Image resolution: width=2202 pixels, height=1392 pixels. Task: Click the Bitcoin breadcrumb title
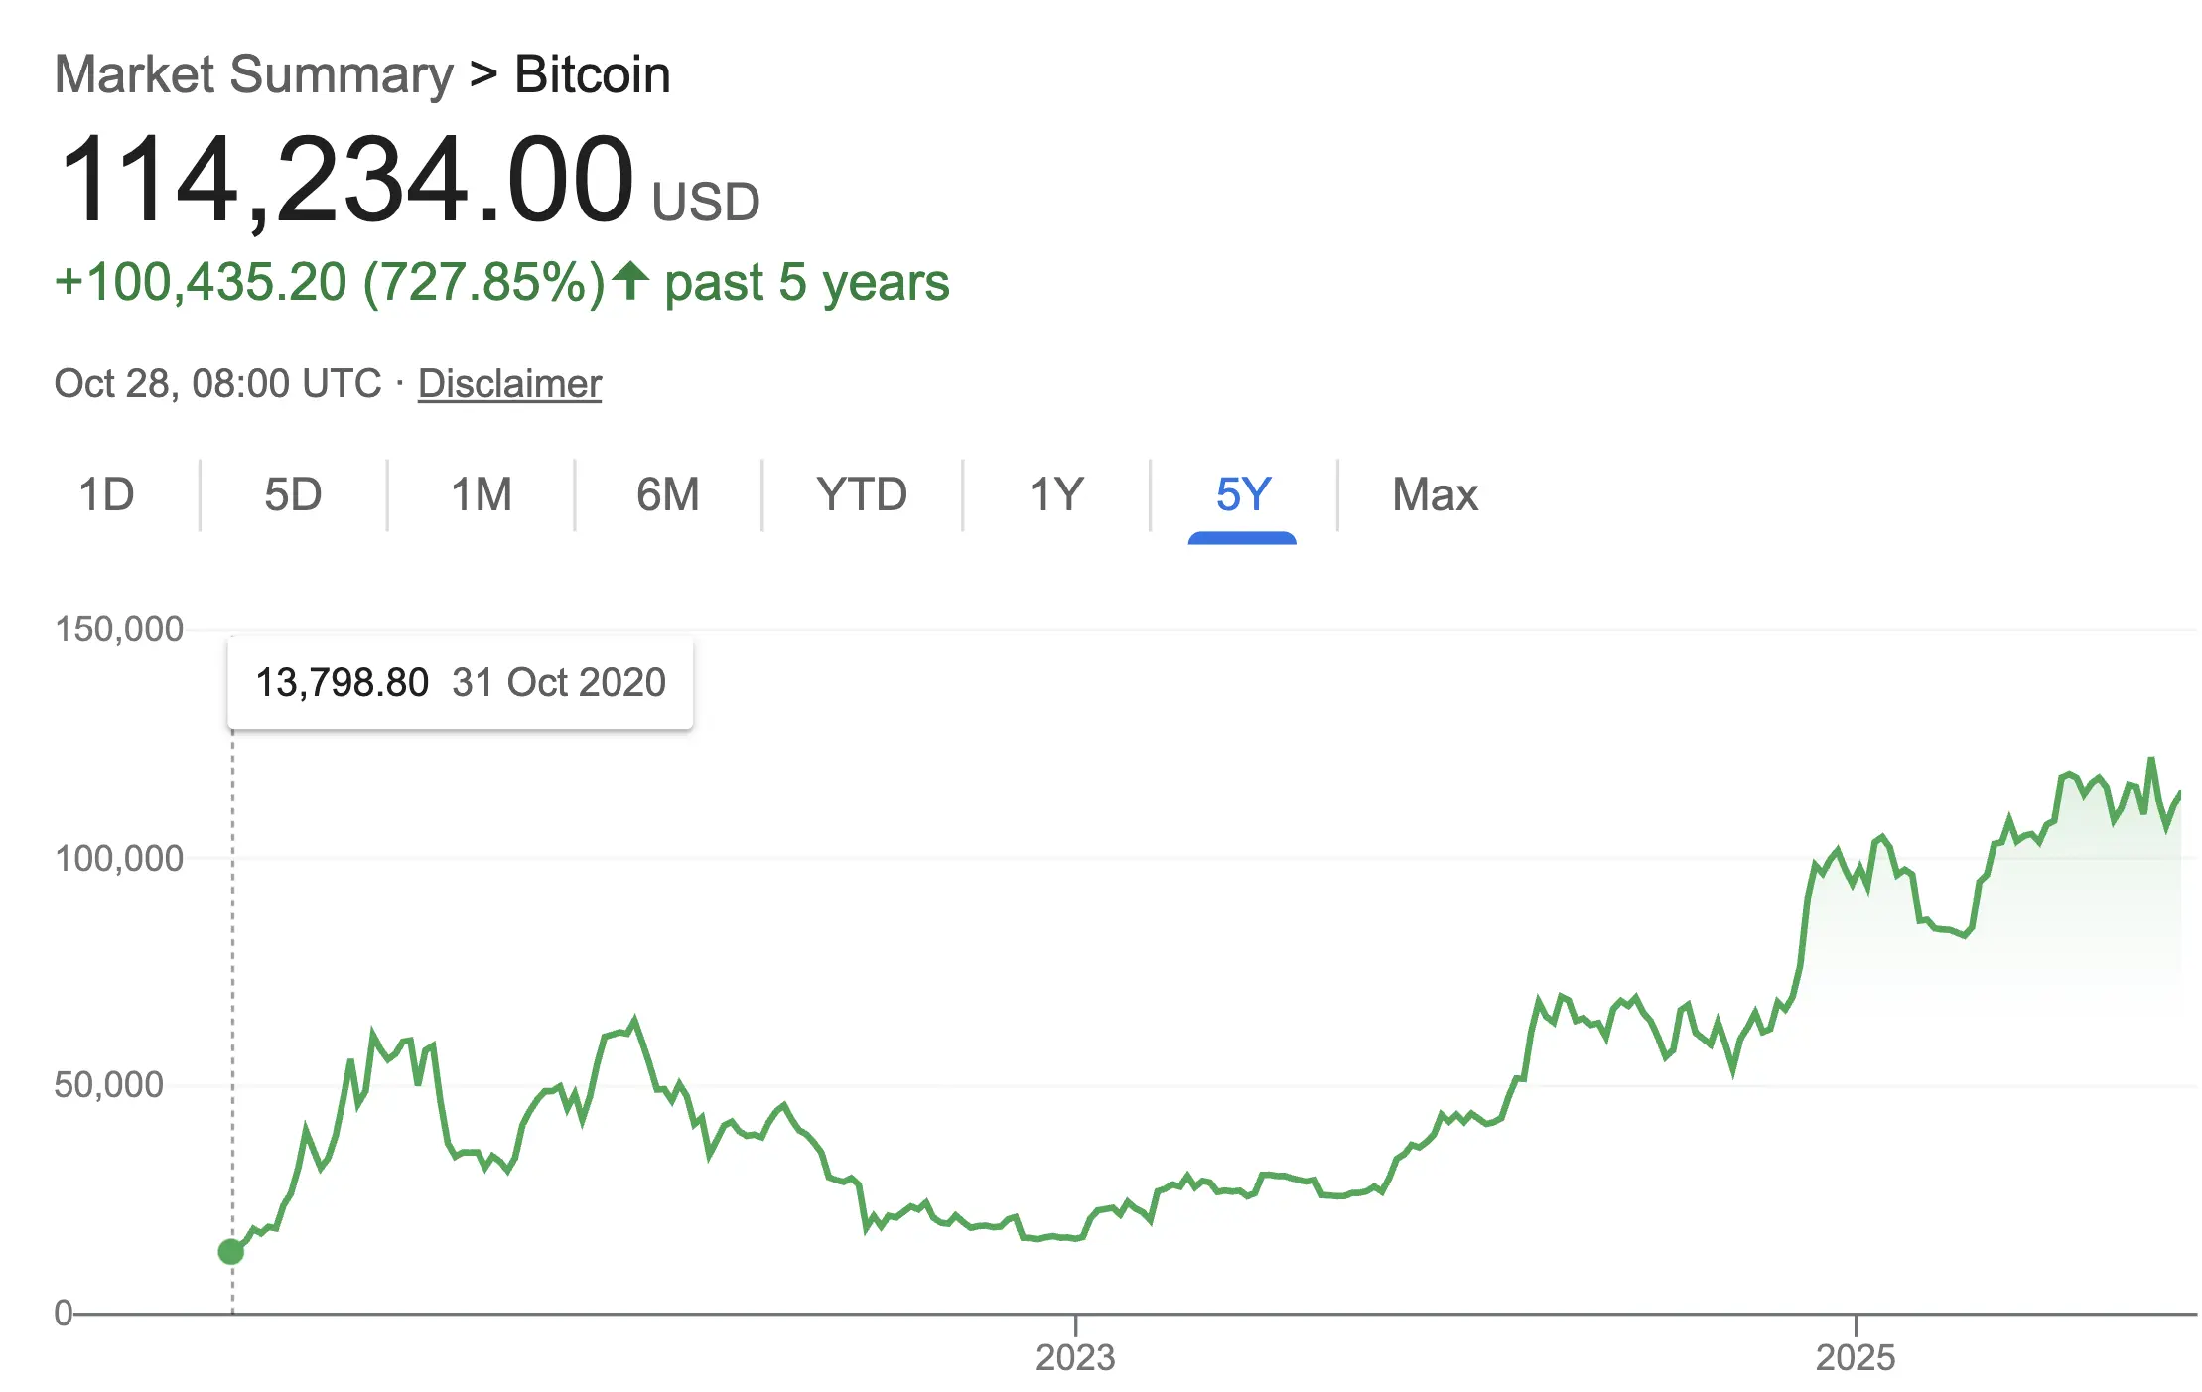(x=593, y=75)
